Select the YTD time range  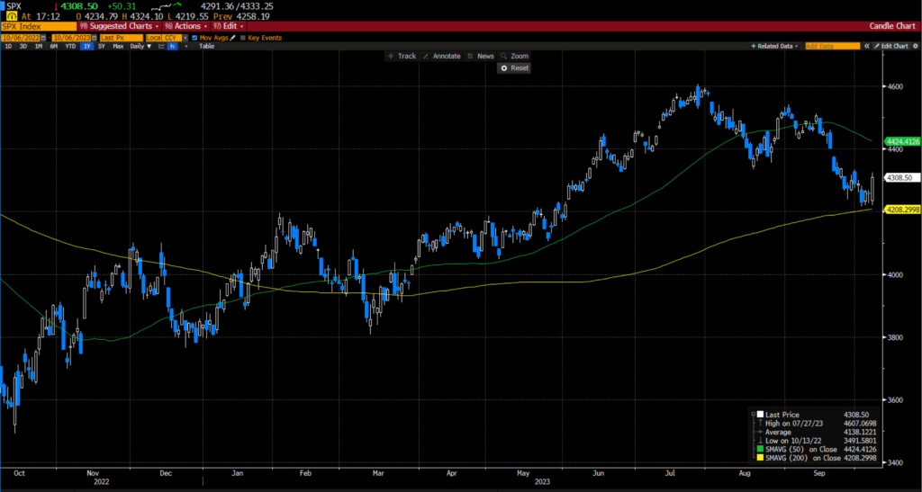[x=70, y=46]
